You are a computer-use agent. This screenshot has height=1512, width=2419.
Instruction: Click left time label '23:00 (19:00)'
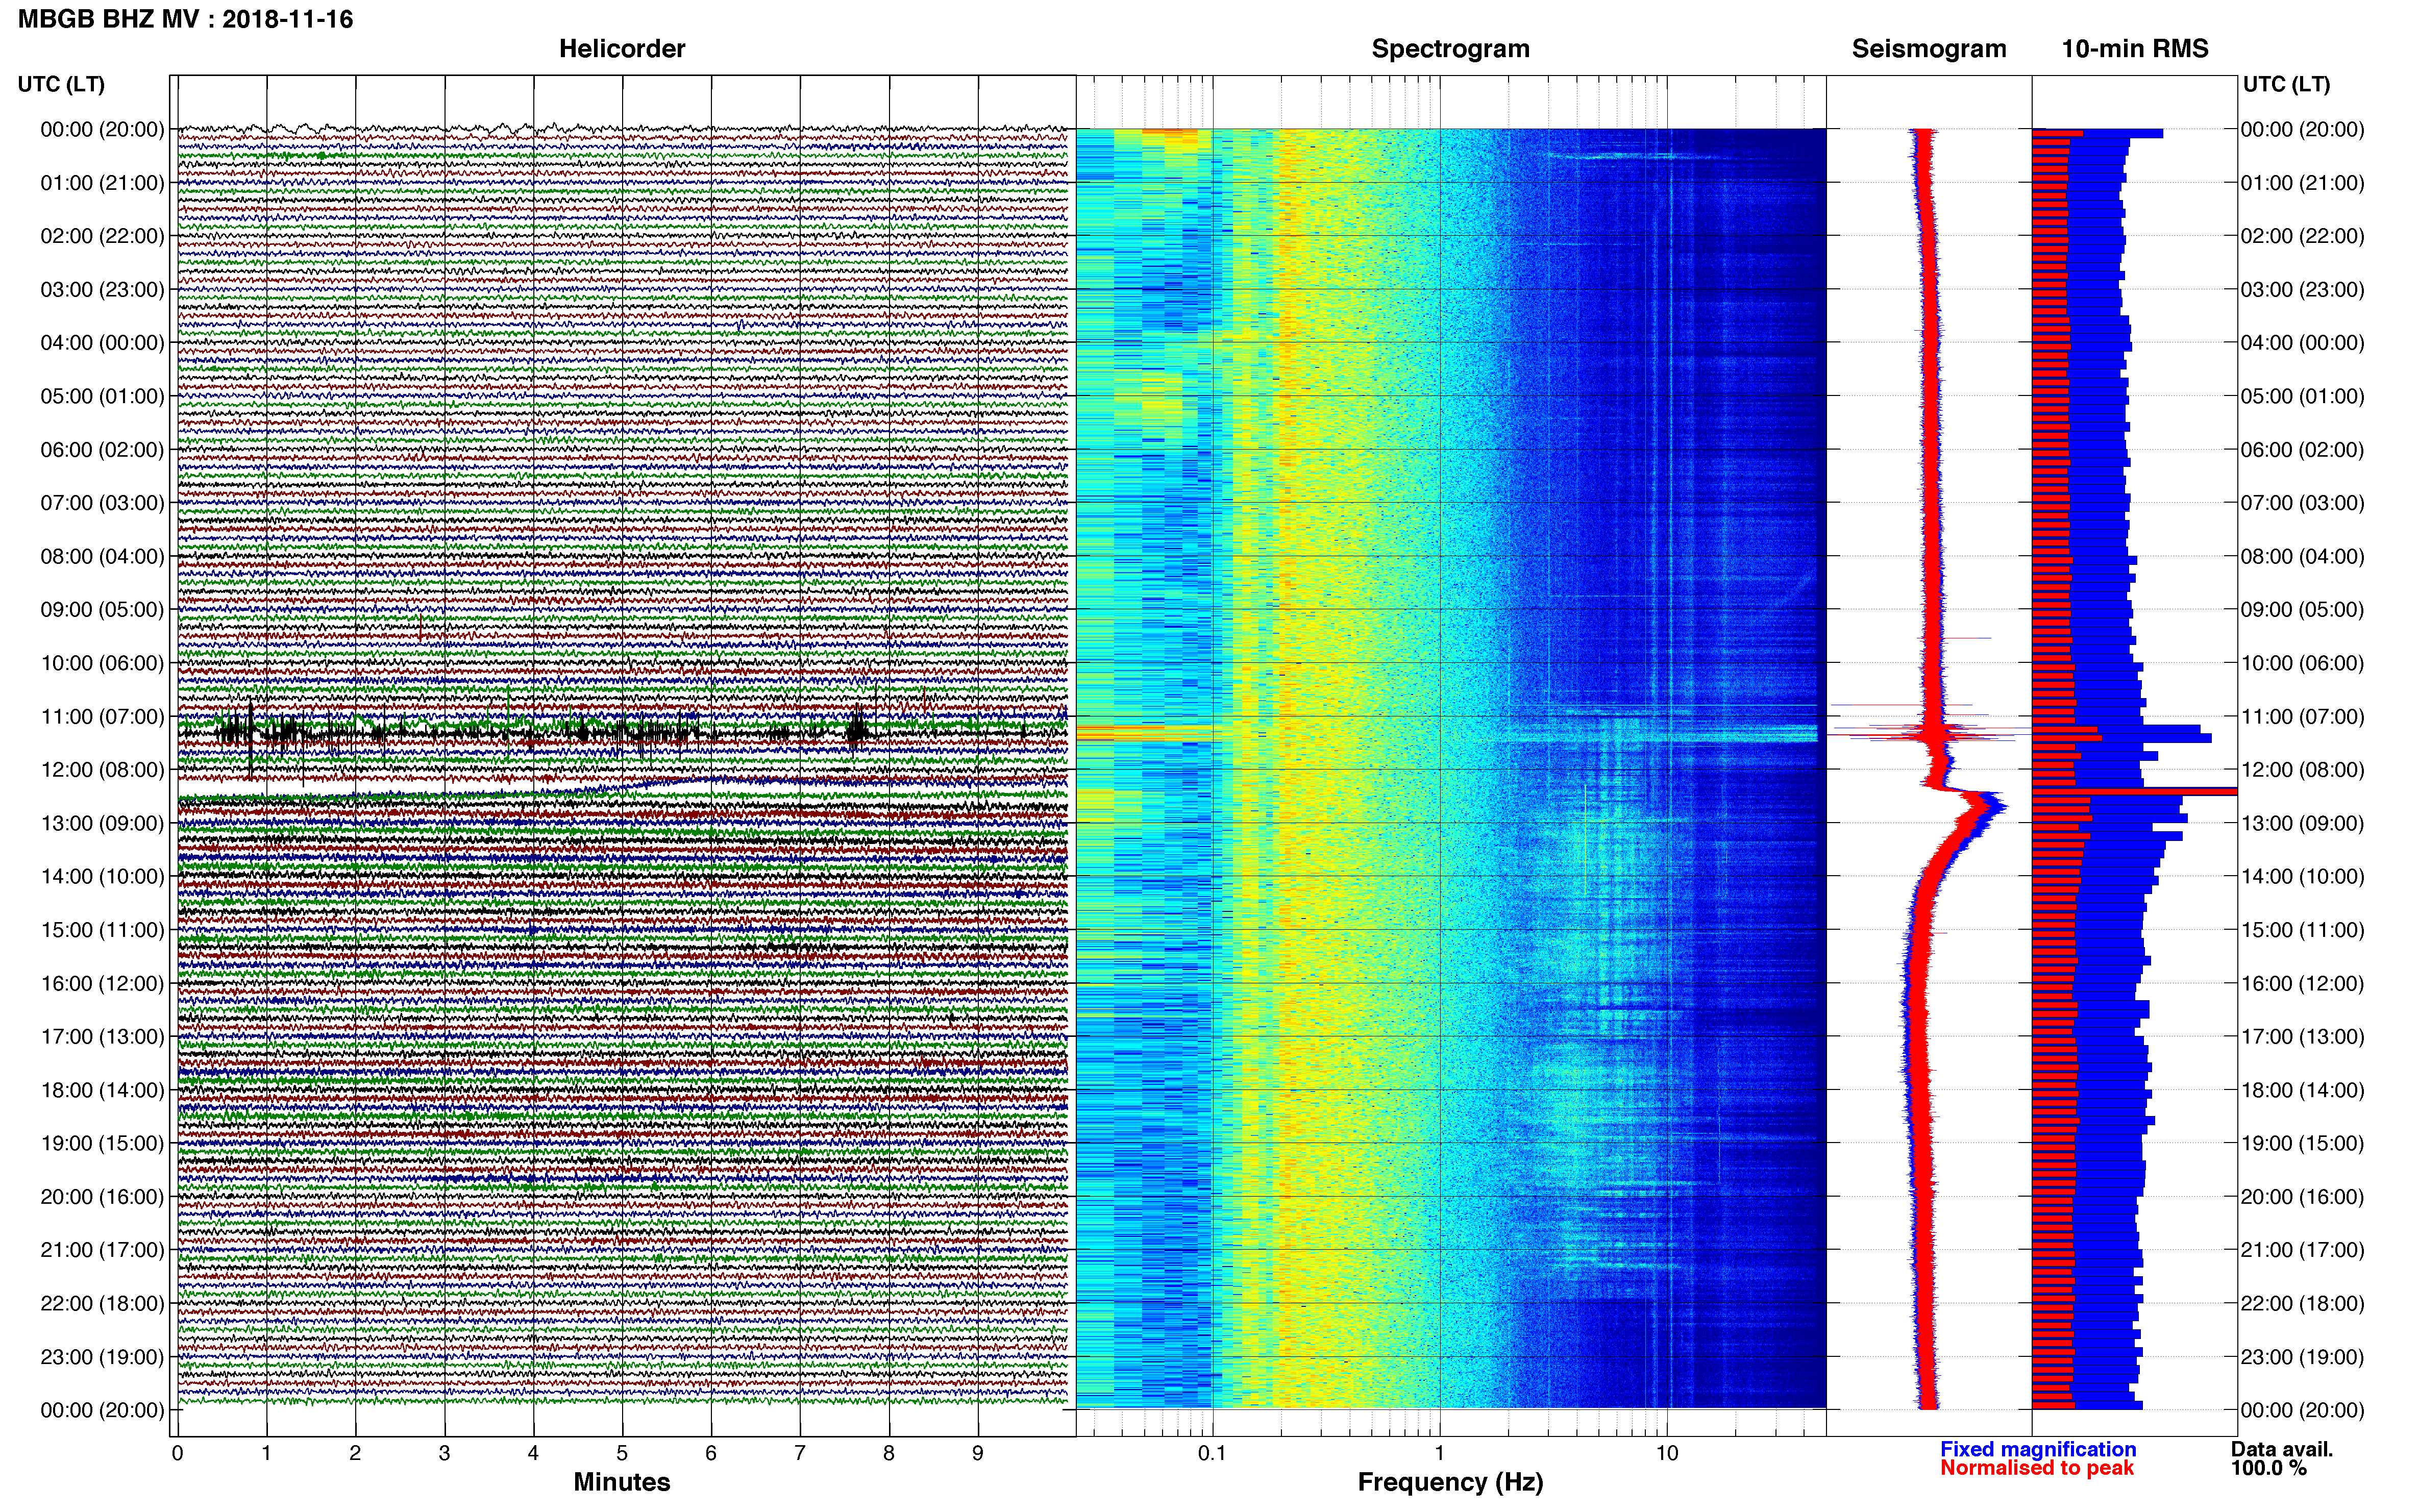point(102,1357)
